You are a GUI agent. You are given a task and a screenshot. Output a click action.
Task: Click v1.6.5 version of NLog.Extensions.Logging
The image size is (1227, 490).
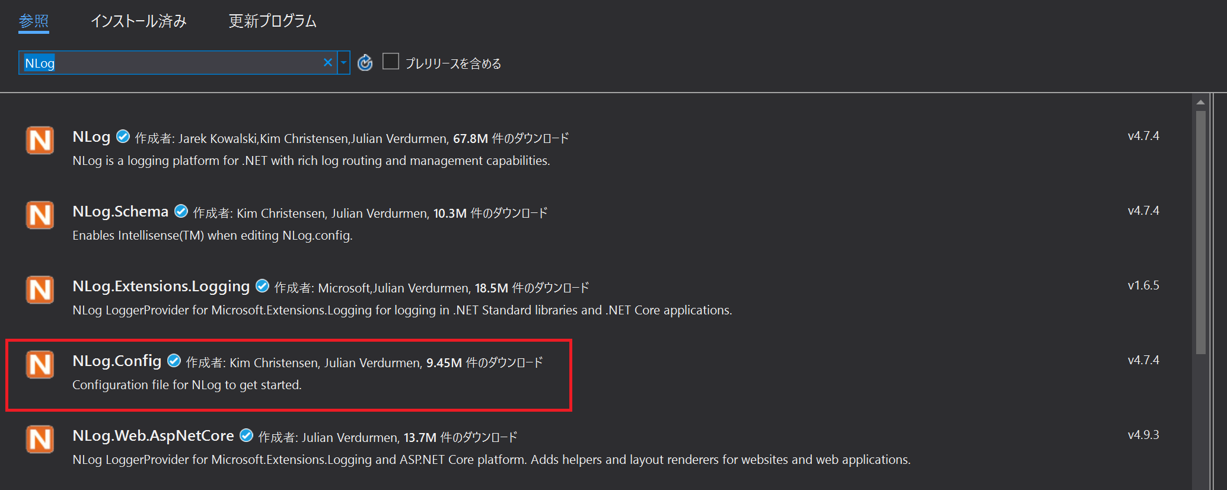(x=1143, y=285)
